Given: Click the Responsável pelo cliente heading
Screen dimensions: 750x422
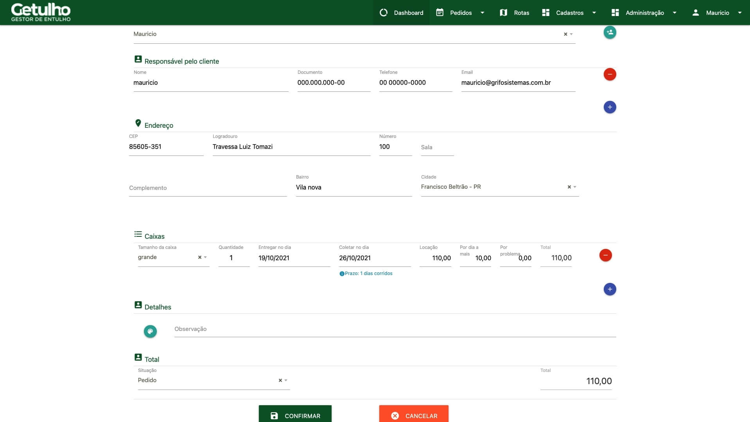Looking at the screenshot, I should (181, 61).
